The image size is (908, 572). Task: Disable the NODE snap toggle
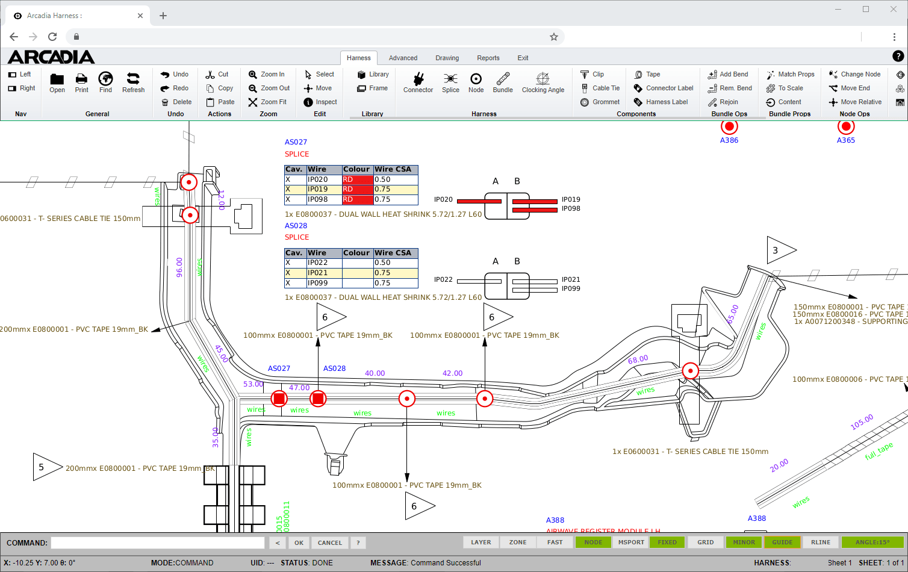click(593, 542)
